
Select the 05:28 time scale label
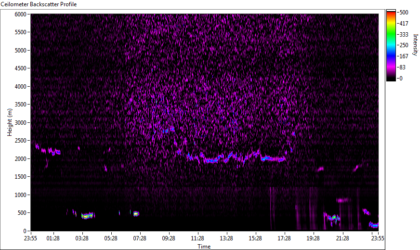click(111, 238)
